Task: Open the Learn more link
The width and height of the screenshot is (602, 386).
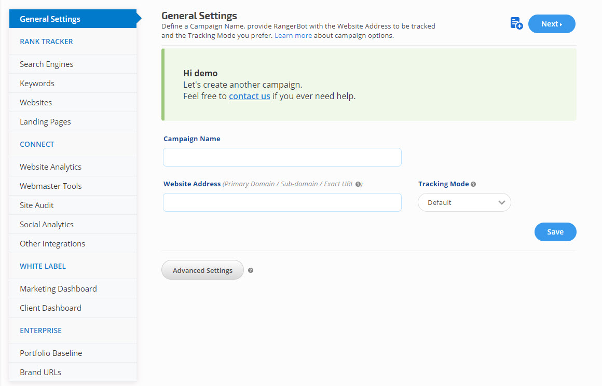Action: coord(293,36)
